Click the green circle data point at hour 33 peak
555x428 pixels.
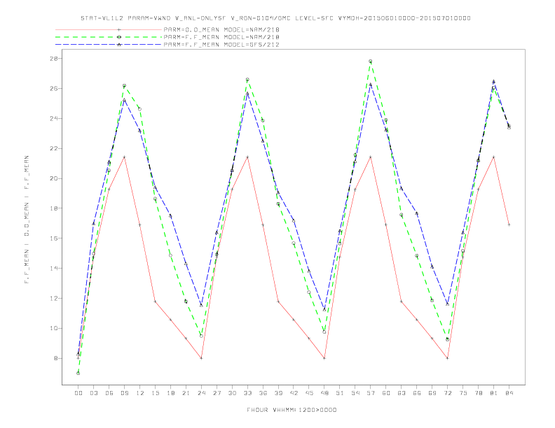(247, 80)
